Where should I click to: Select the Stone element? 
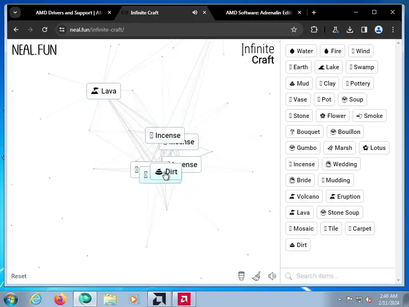(x=299, y=116)
